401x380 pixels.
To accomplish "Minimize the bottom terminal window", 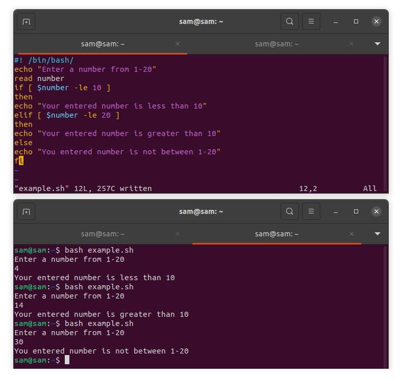I will tap(336, 211).
